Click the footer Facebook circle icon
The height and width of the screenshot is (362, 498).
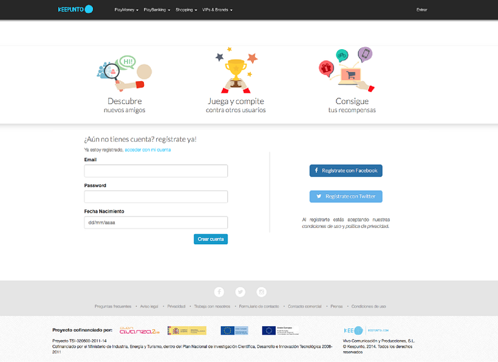tap(219, 292)
